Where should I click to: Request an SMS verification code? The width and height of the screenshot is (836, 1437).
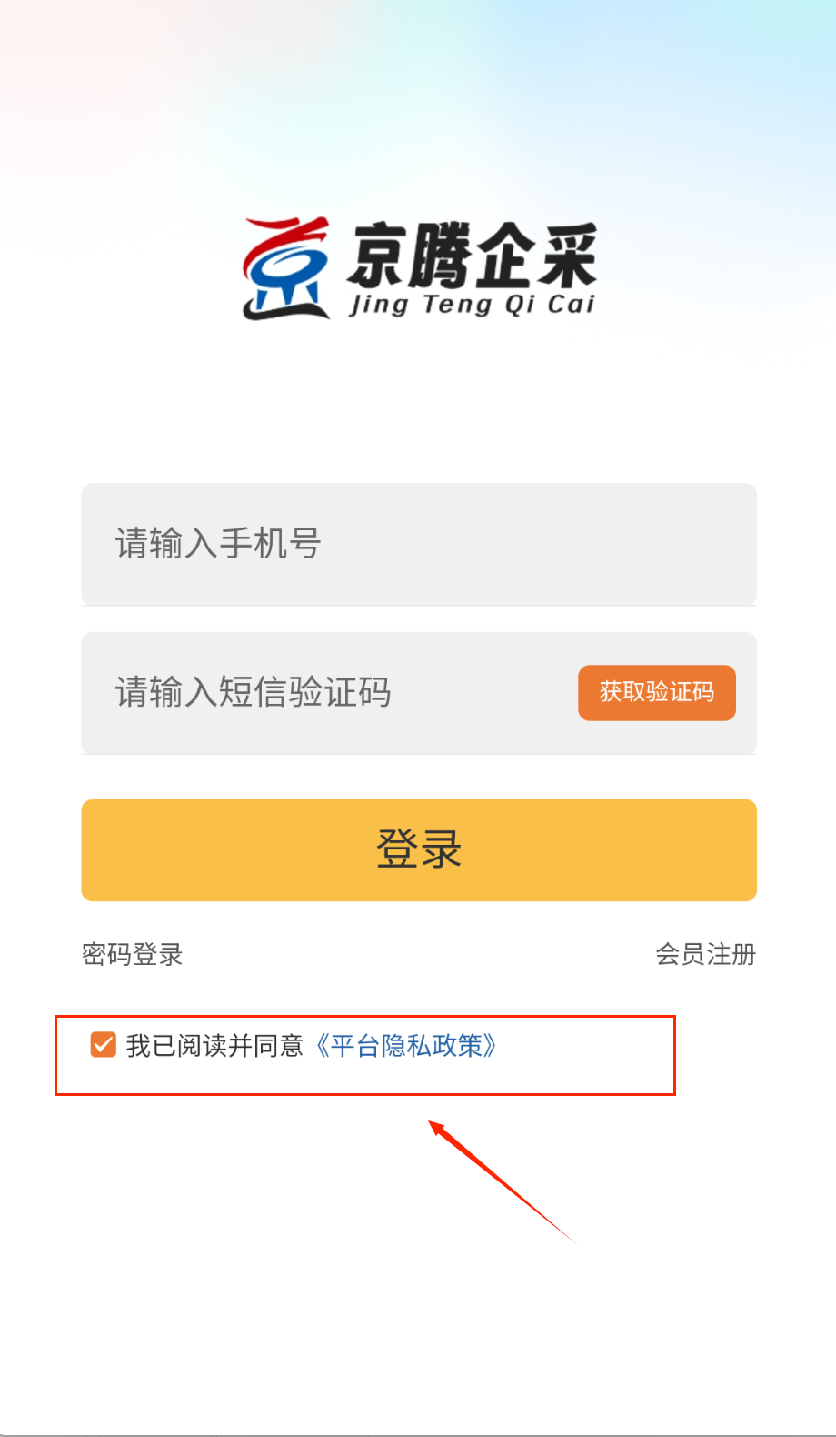656,693
